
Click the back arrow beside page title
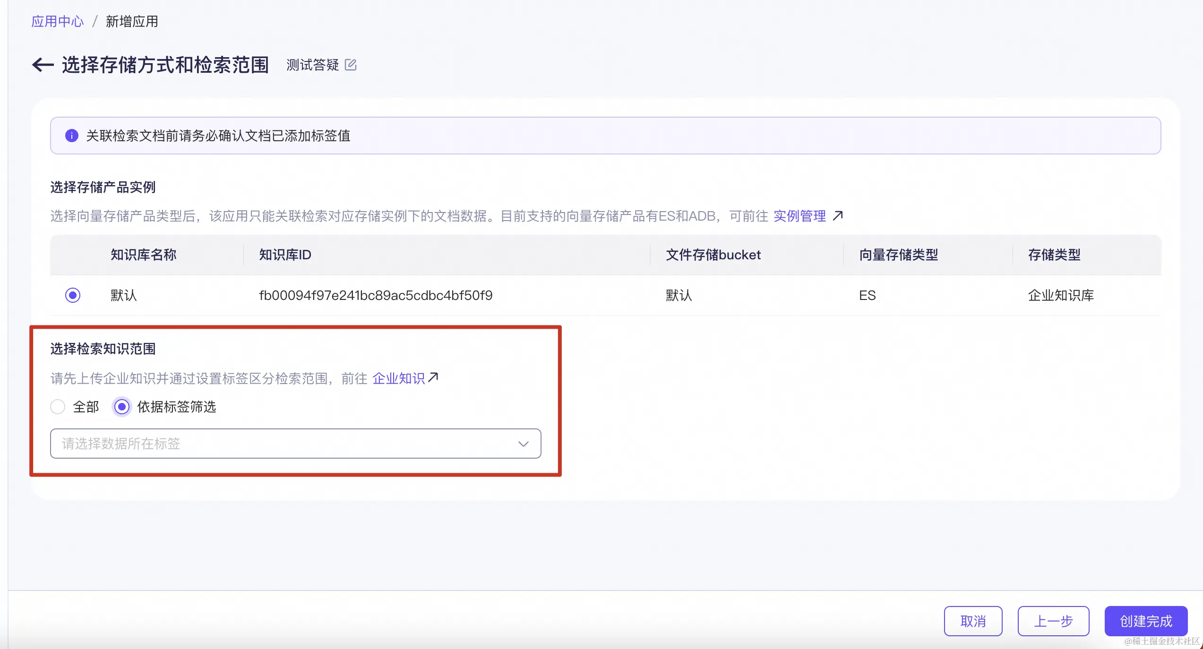pyautogui.click(x=43, y=65)
